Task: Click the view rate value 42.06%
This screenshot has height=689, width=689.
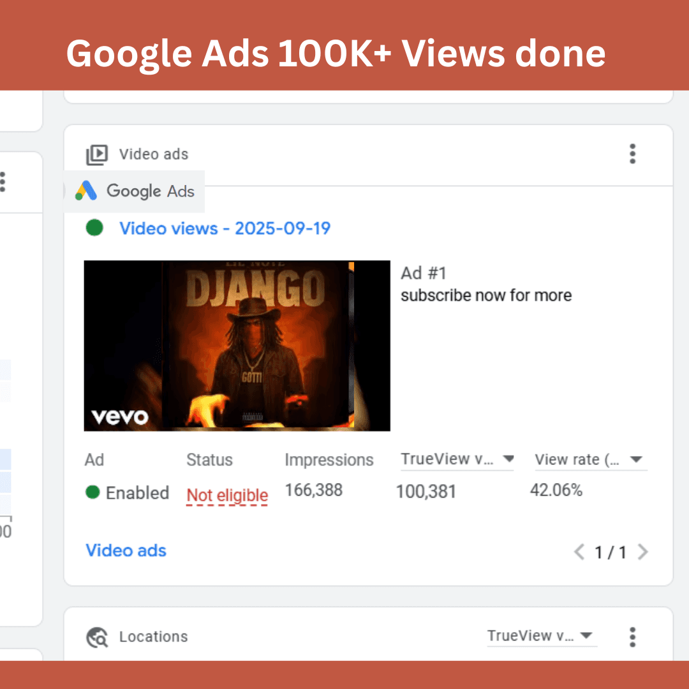Action: coord(556,490)
